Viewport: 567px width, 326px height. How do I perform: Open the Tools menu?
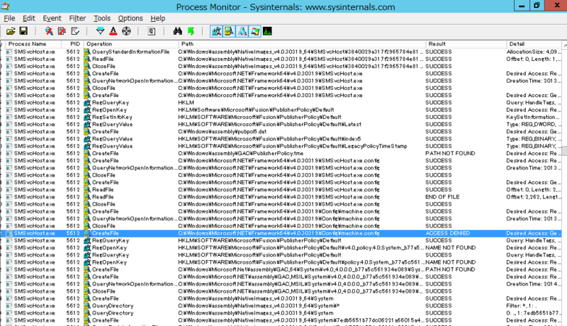pyautogui.click(x=102, y=18)
